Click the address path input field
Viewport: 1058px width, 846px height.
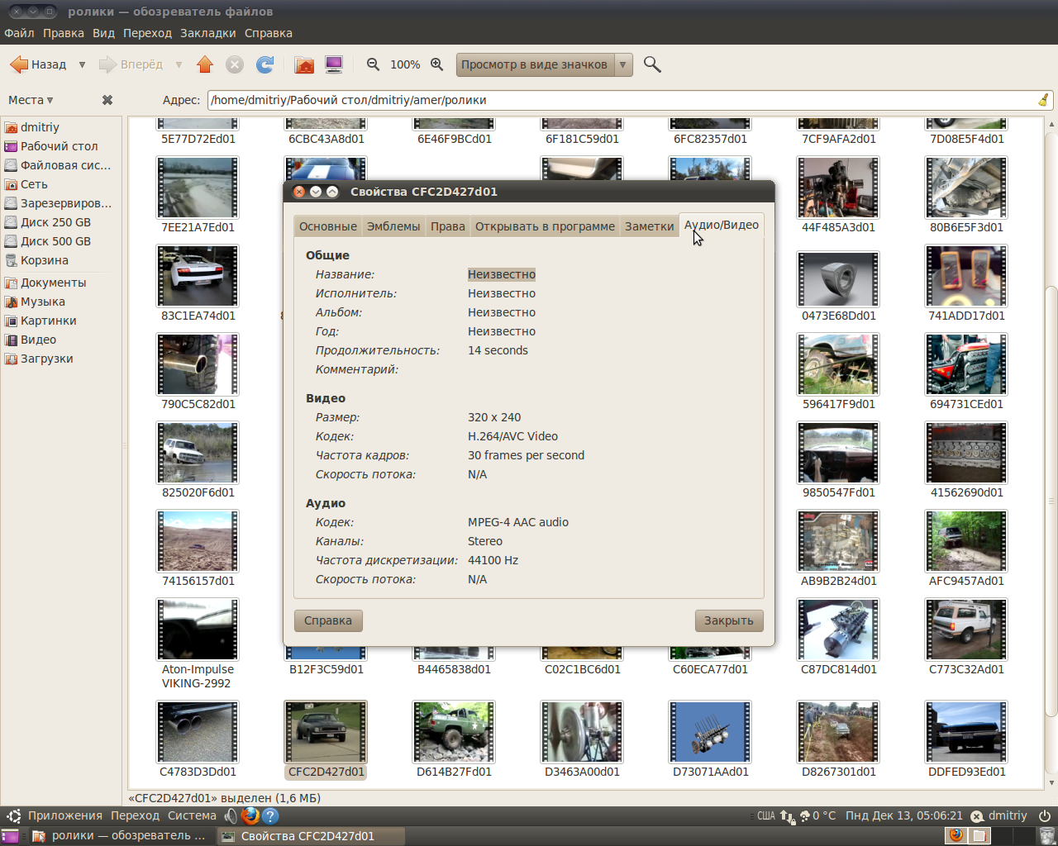(x=620, y=100)
